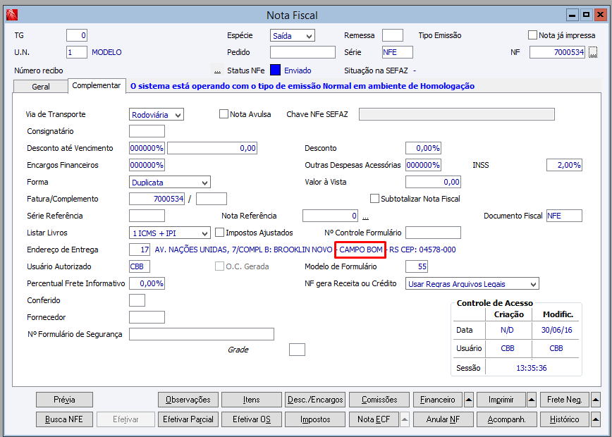Viewport: 612px width, 437px height.
Task: Click Anular NF button
Action: (443, 419)
